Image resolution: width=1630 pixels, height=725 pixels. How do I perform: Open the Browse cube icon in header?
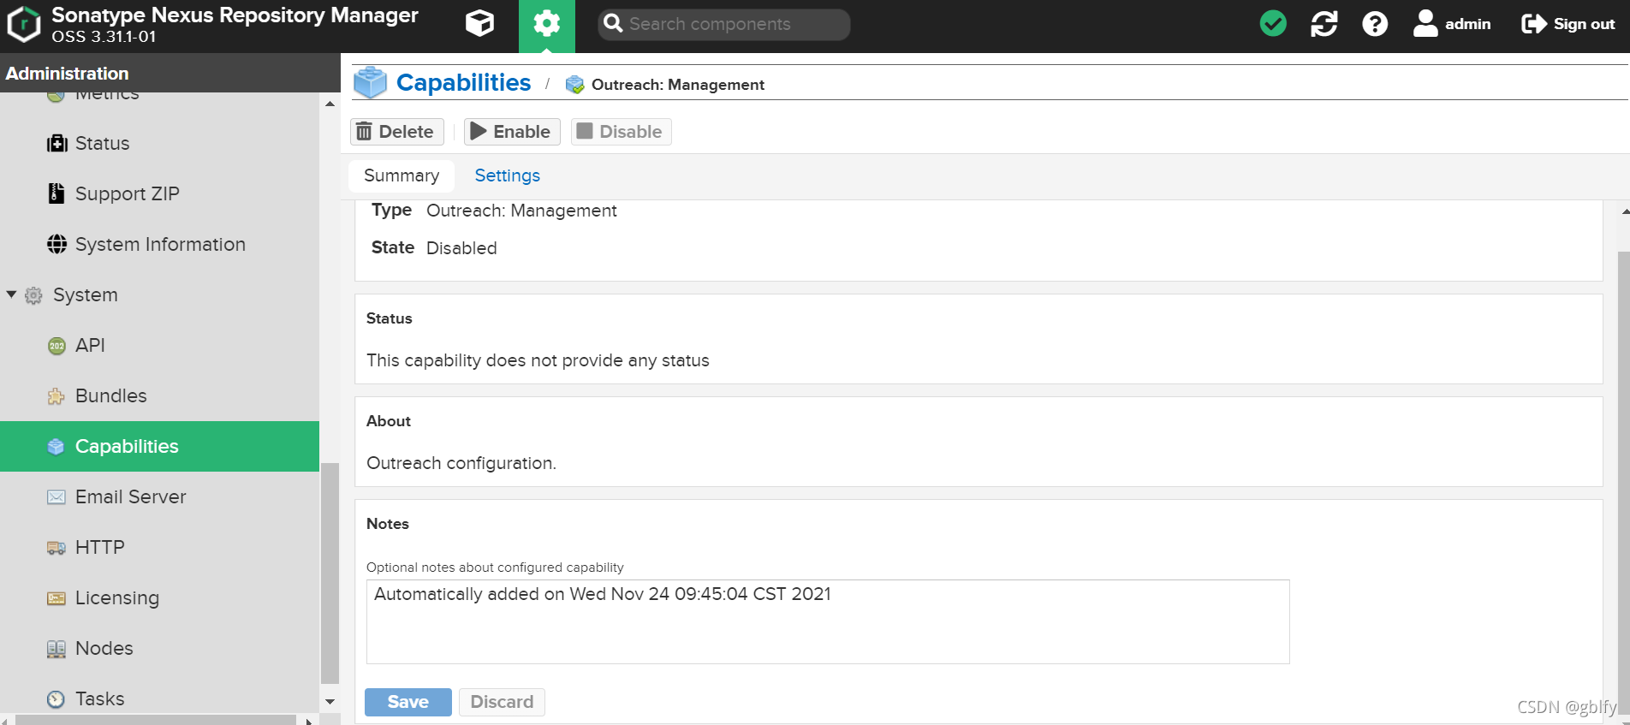pyautogui.click(x=479, y=23)
